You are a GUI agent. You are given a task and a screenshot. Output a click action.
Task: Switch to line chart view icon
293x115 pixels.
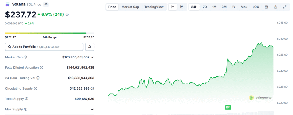click(x=173, y=7)
